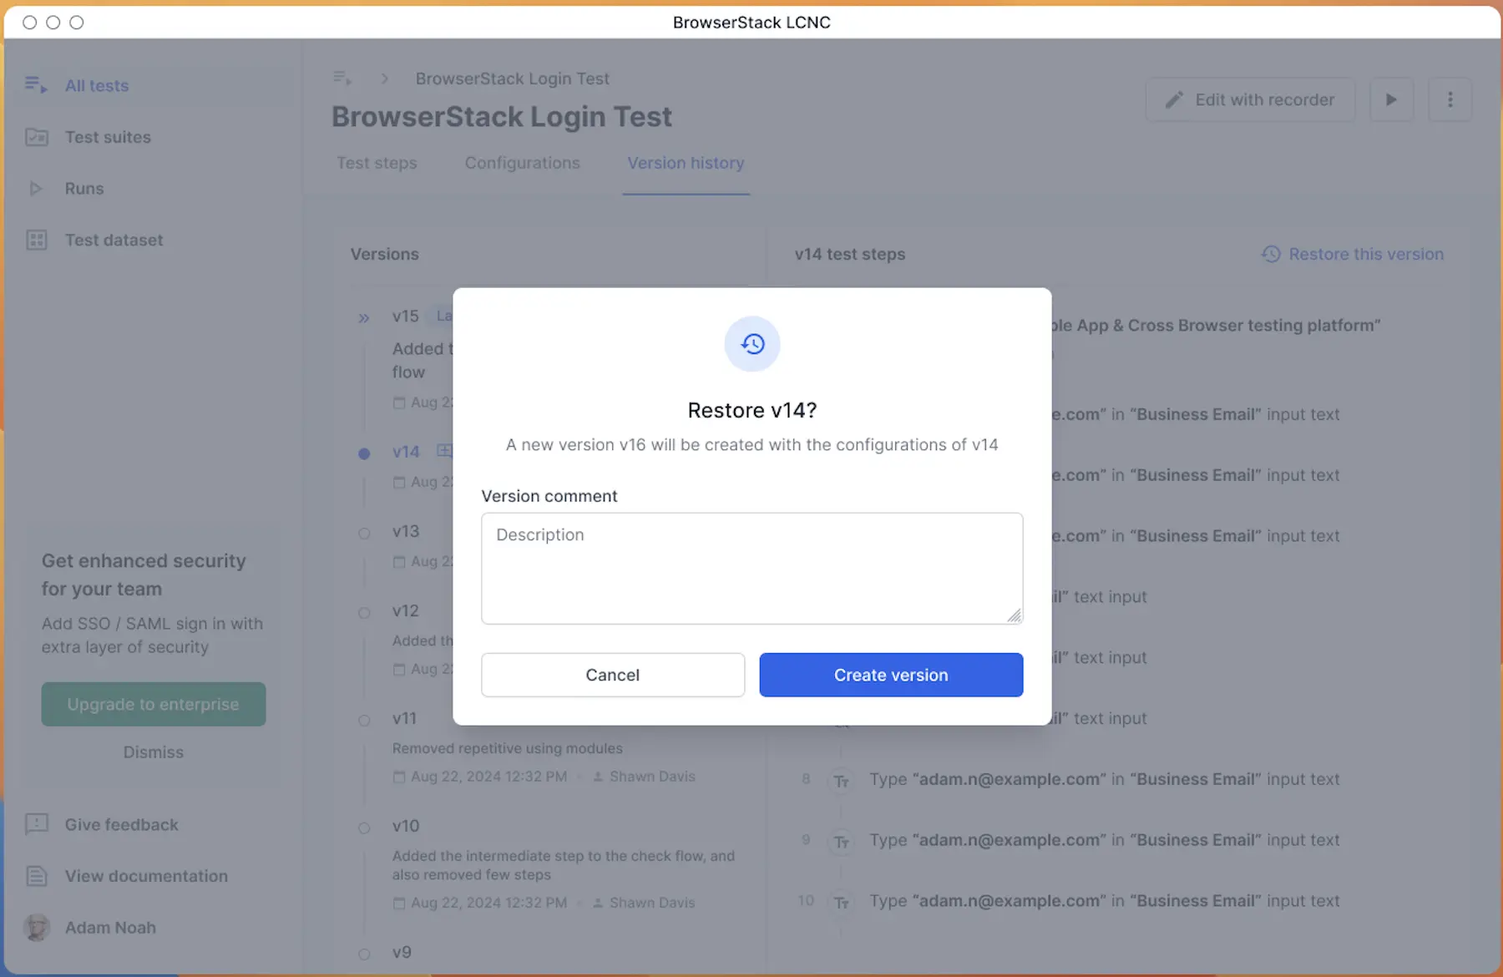Click the breadcrumb tests list icon
This screenshot has height=977, width=1503.
[342, 78]
